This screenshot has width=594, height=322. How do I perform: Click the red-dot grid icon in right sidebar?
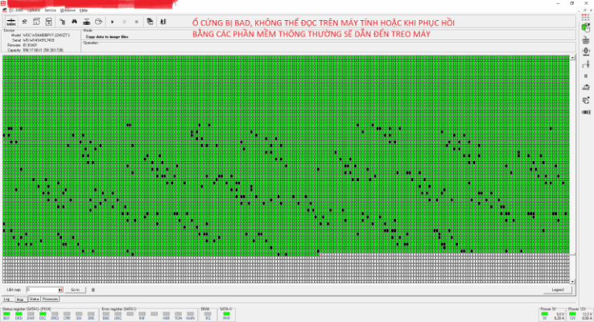pos(586,17)
